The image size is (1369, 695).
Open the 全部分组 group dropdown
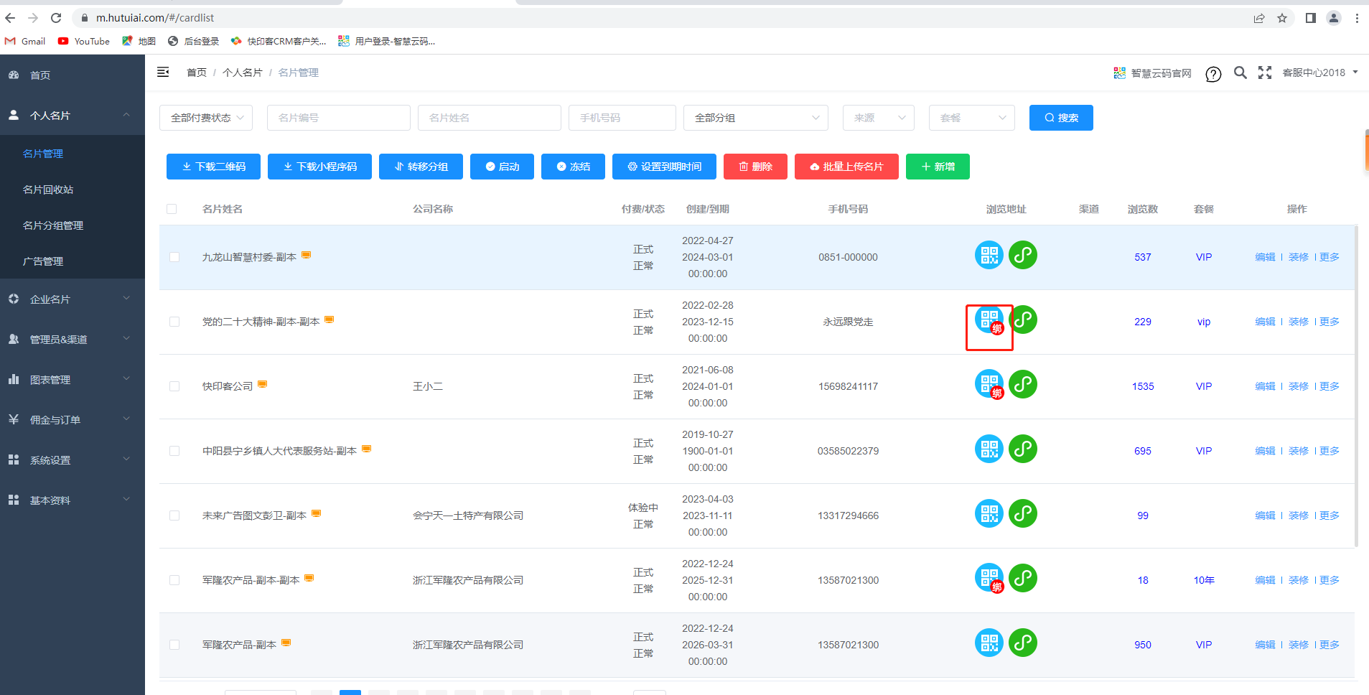[x=756, y=118]
